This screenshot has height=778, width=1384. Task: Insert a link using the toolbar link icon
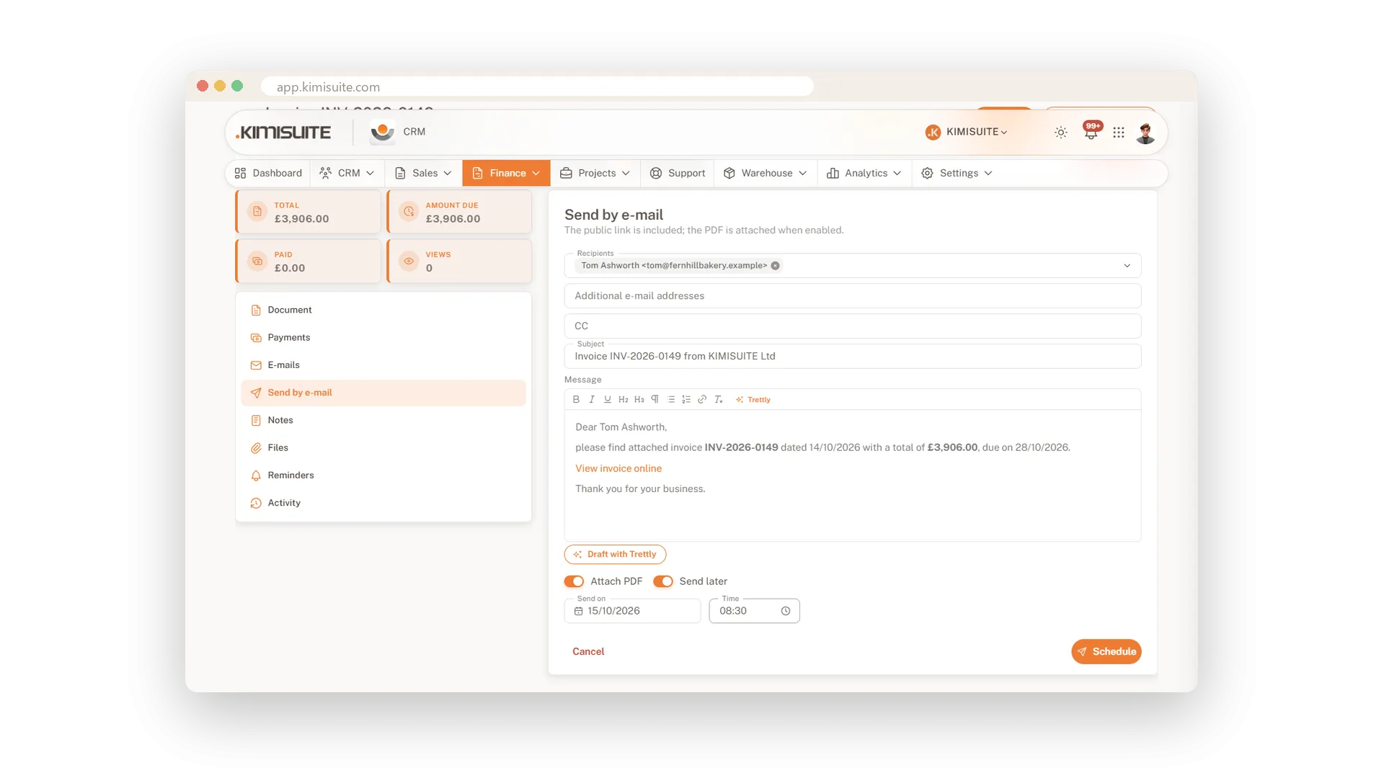tap(702, 399)
